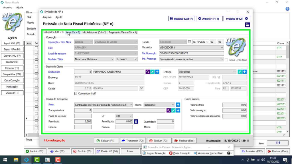Toggle the checkbox beside the date field
The height and width of the screenshot is (164, 292).
click(x=190, y=42)
